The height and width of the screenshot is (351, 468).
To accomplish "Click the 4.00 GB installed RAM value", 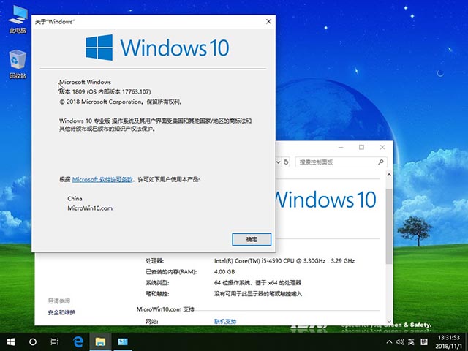I will click(x=224, y=272).
